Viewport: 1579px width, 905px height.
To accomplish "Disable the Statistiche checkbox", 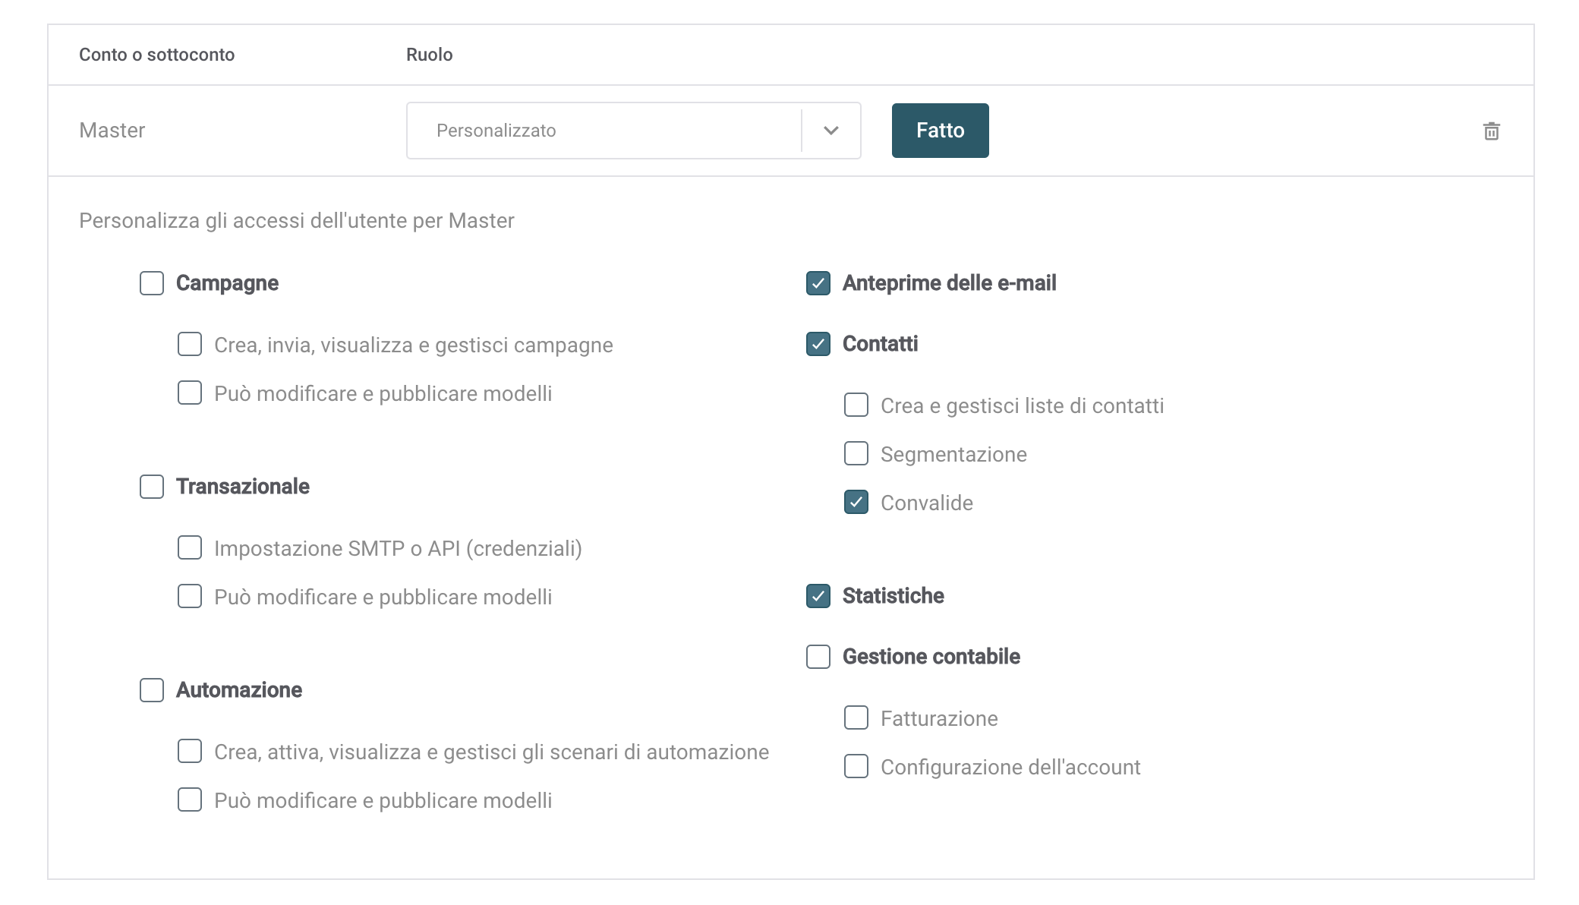I will [x=818, y=596].
